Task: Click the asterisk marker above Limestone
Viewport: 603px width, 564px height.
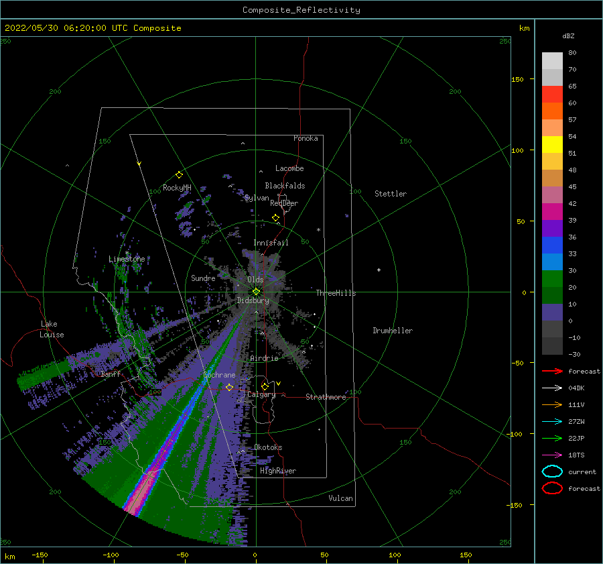Action: coord(127,253)
